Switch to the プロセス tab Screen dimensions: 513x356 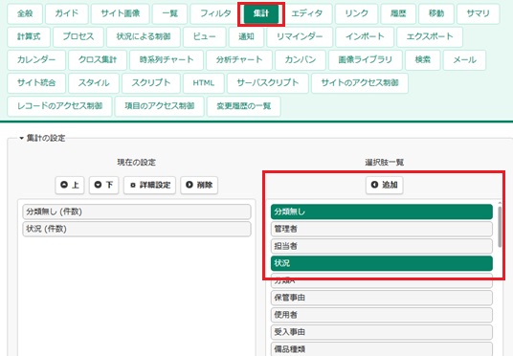point(78,36)
